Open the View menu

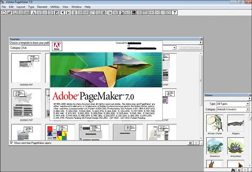[66, 7]
